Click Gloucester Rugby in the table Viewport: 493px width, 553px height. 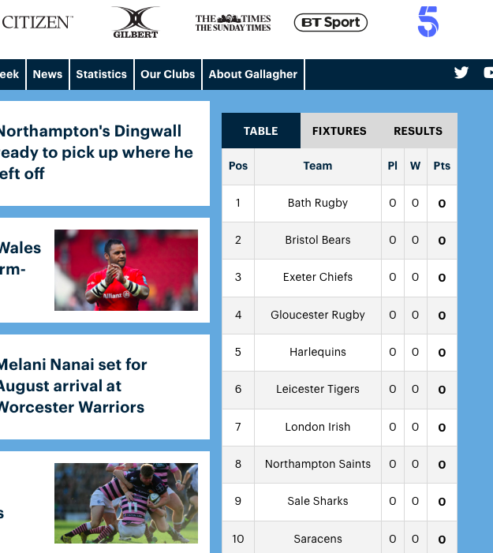point(318,315)
